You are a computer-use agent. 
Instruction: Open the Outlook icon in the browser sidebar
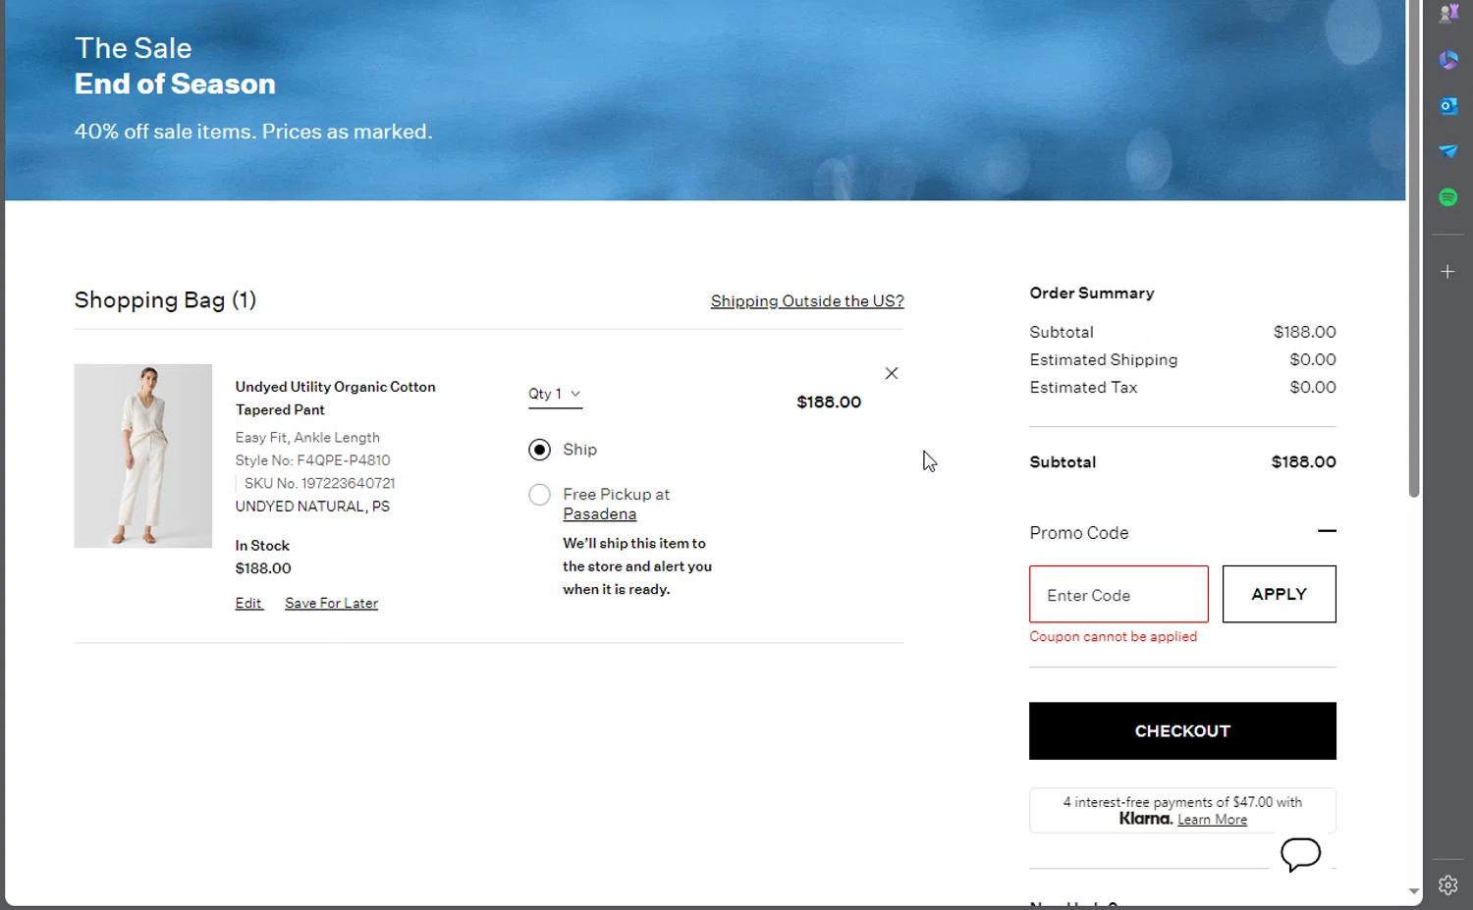1448,105
